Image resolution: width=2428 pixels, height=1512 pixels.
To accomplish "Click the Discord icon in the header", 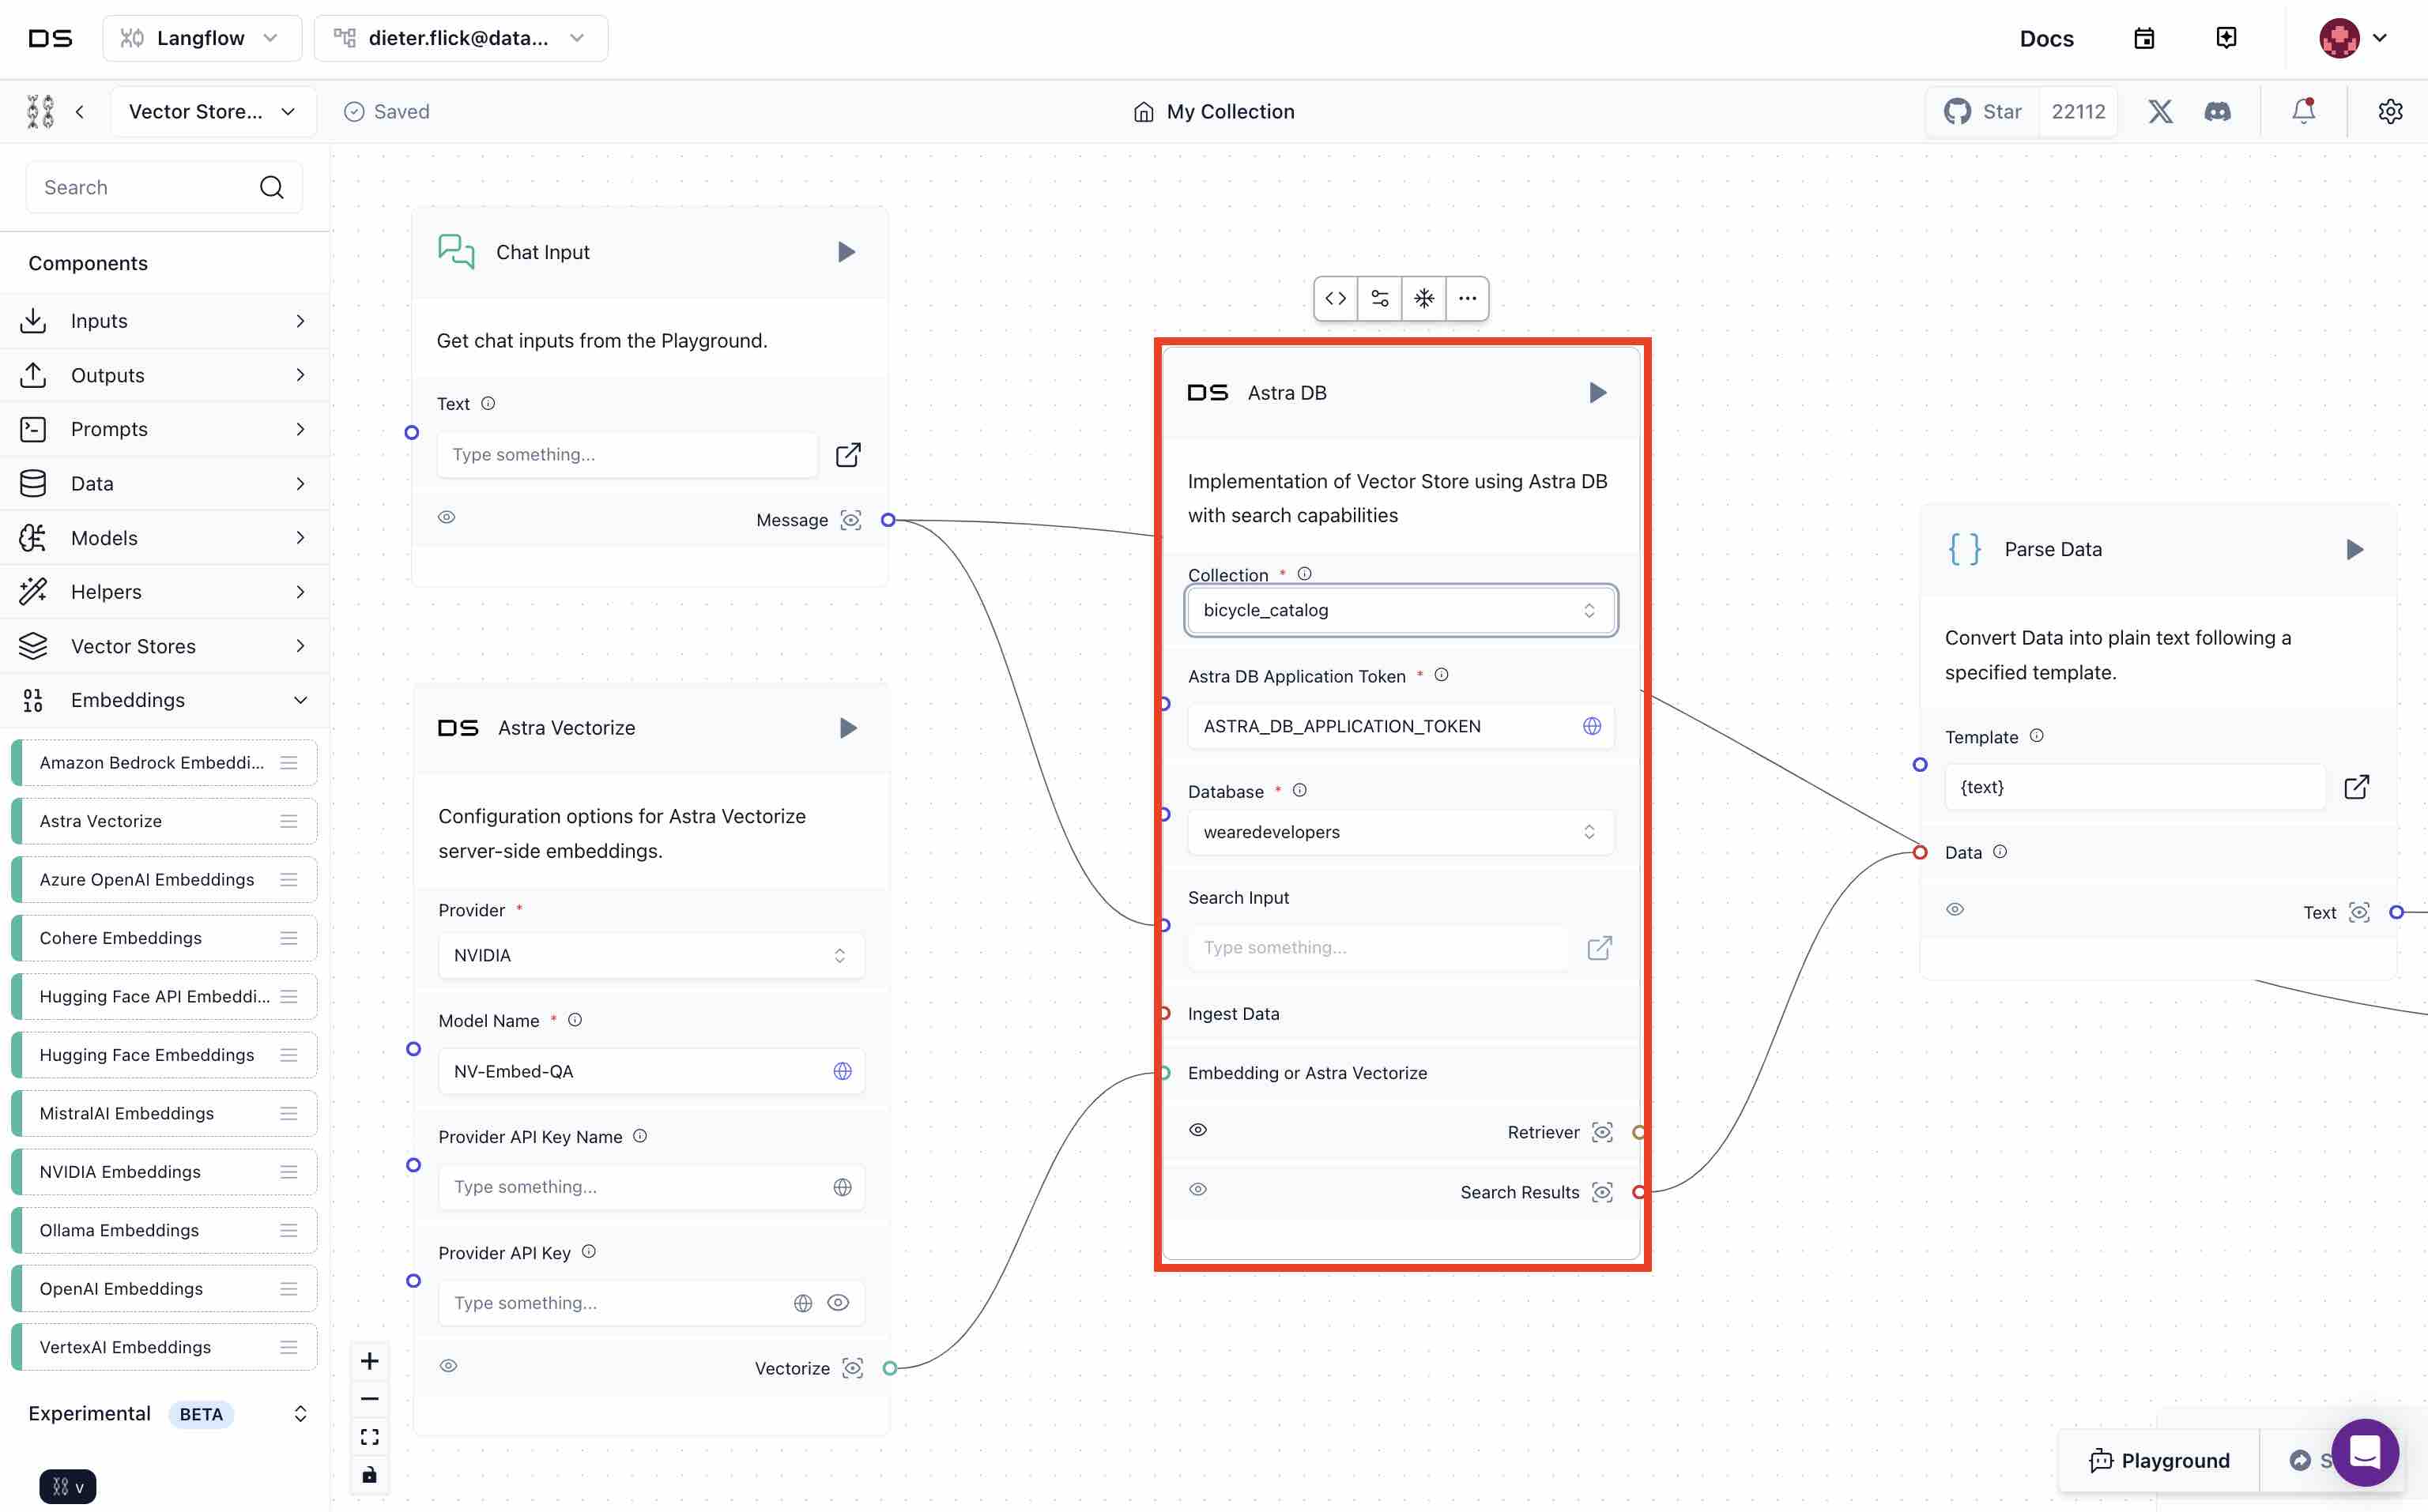I will [2217, 111].
